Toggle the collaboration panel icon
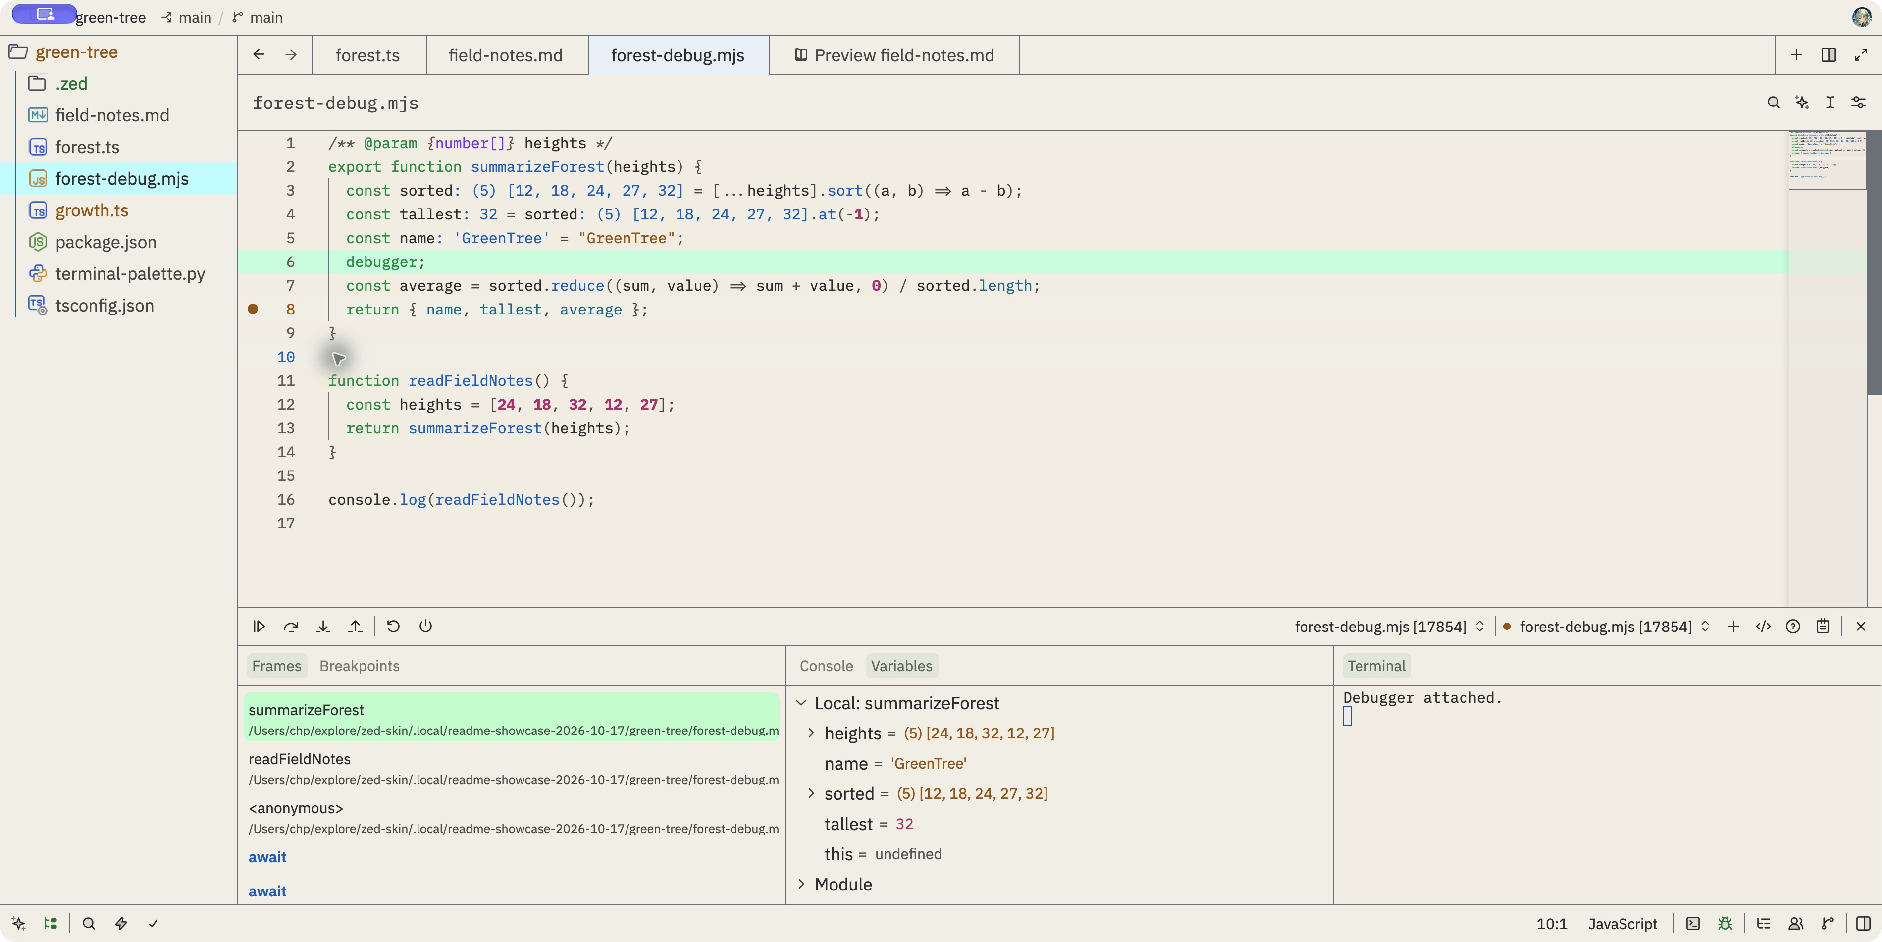Viewport: 1882px width, 942px height. pos(1796,923)
